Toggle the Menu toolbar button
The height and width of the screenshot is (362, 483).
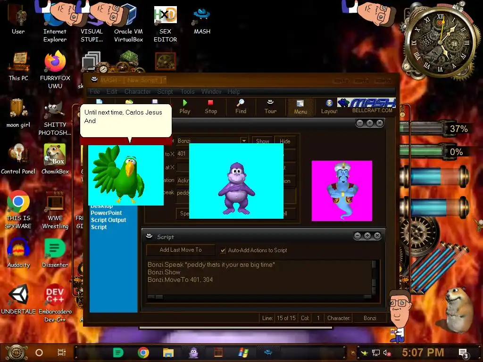tap(300, 107)
